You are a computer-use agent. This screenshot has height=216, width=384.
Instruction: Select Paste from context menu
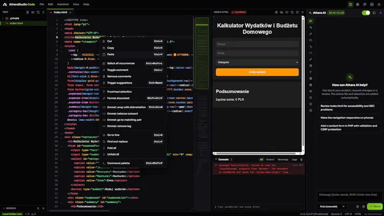click(133, 54)
